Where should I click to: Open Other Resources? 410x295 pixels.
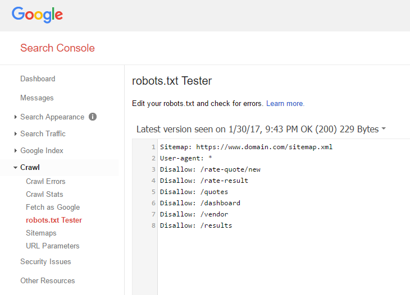(48, 280)
